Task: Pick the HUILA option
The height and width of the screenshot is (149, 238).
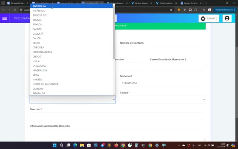Action: tap(71, 61)
